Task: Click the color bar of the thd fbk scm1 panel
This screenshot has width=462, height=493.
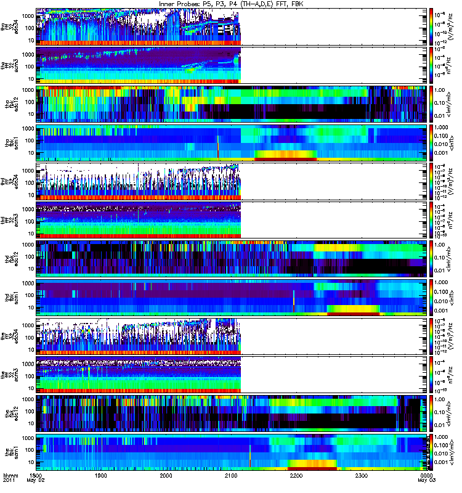Action: coord(431,298)
